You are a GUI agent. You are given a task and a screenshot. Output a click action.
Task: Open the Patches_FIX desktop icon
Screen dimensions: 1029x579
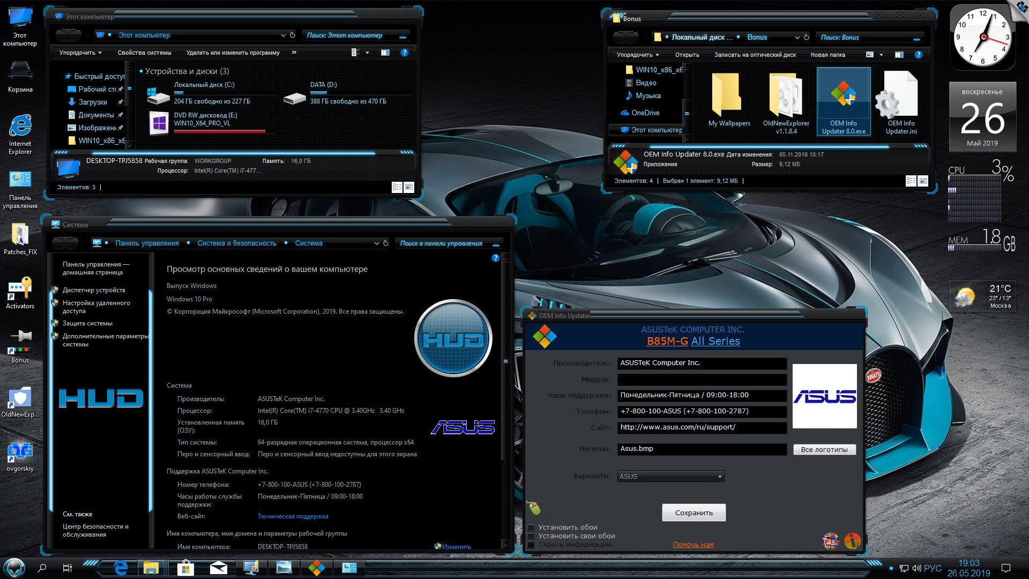click(x=20, y=239)
